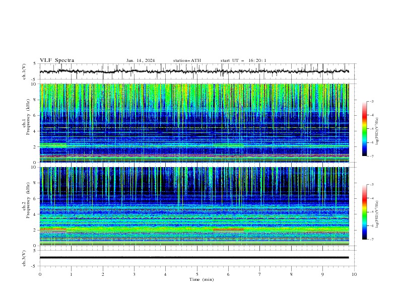This screenshot has width=399, height=308.
Task: Click the ch.1 voltage waveform trace
Action: coord(194,71)
